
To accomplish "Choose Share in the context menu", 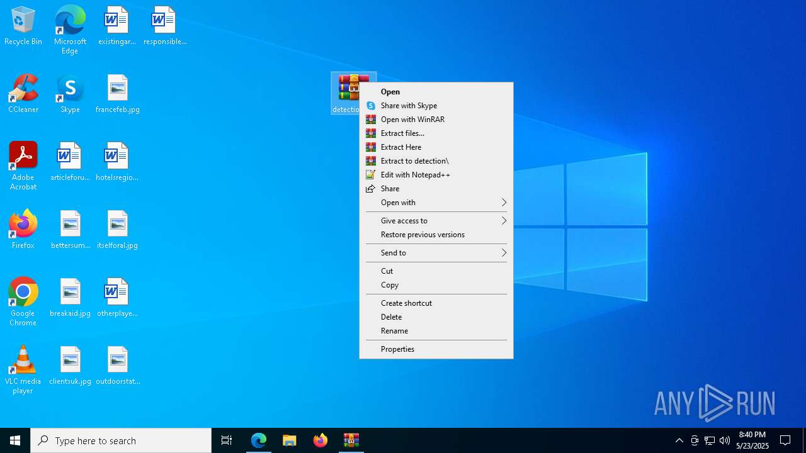I will point(436,189).
